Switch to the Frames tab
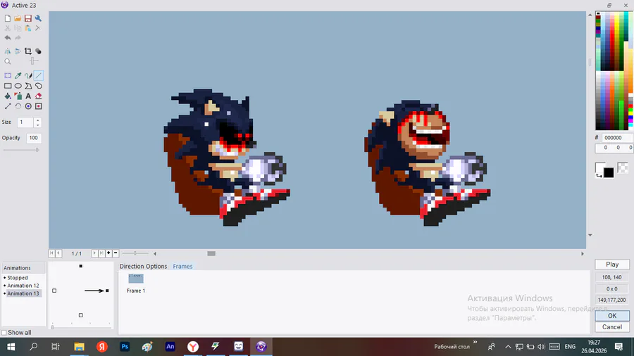 [182, 267]
